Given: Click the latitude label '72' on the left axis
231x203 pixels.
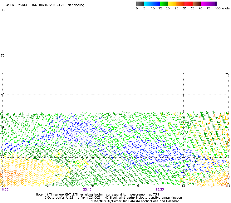Looking at the screenshot, I should [2, 156].
